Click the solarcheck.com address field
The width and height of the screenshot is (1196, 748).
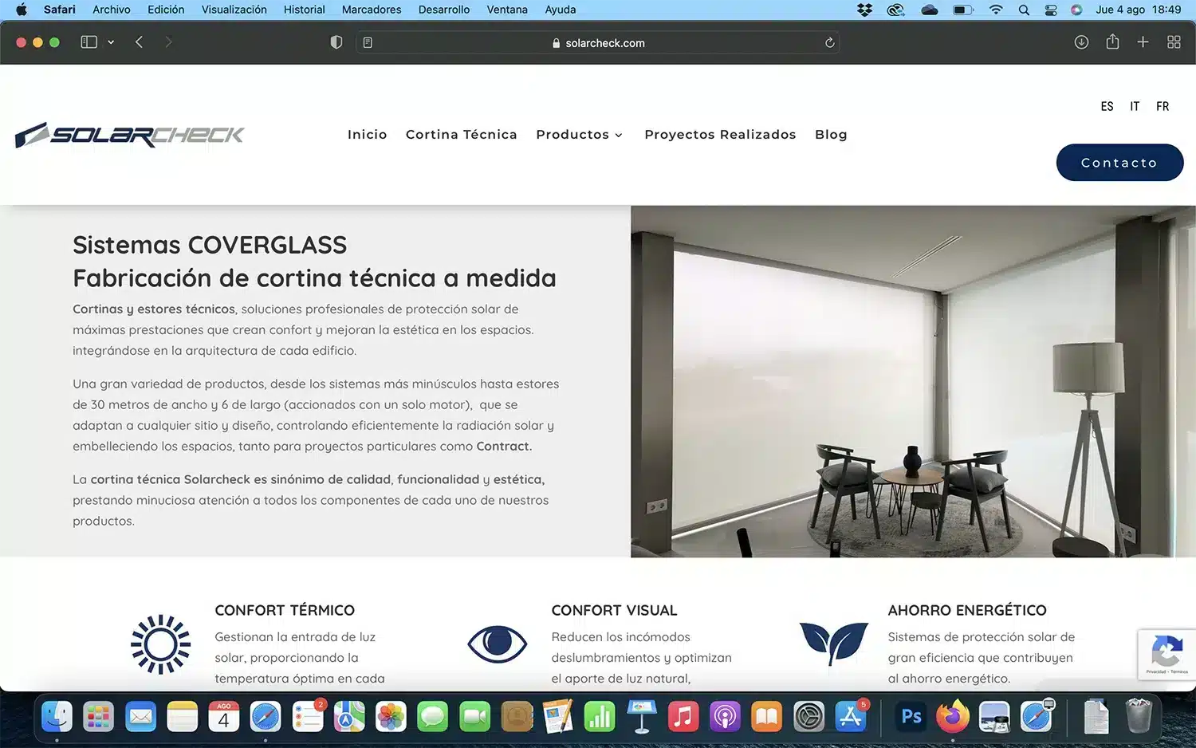tap(604, 43)
